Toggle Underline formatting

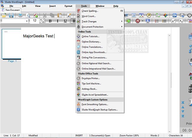(x=65, y=21)
